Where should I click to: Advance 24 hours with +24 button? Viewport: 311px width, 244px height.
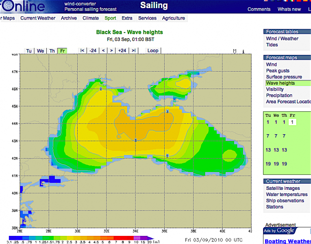pos(122,51)
